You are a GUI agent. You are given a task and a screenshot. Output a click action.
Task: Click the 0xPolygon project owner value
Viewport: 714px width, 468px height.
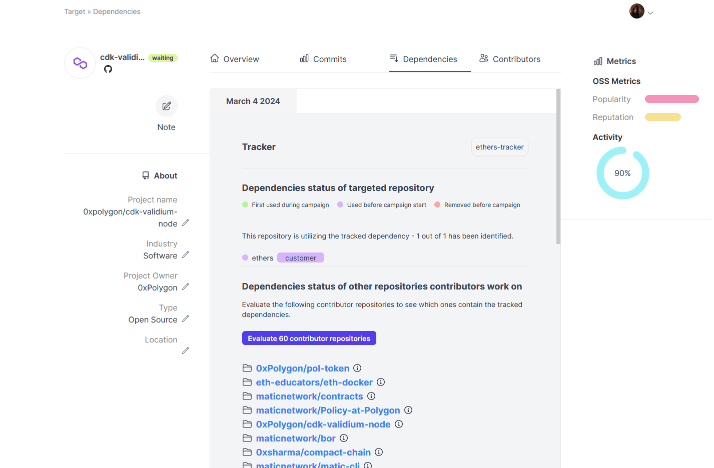click(158, 287)
